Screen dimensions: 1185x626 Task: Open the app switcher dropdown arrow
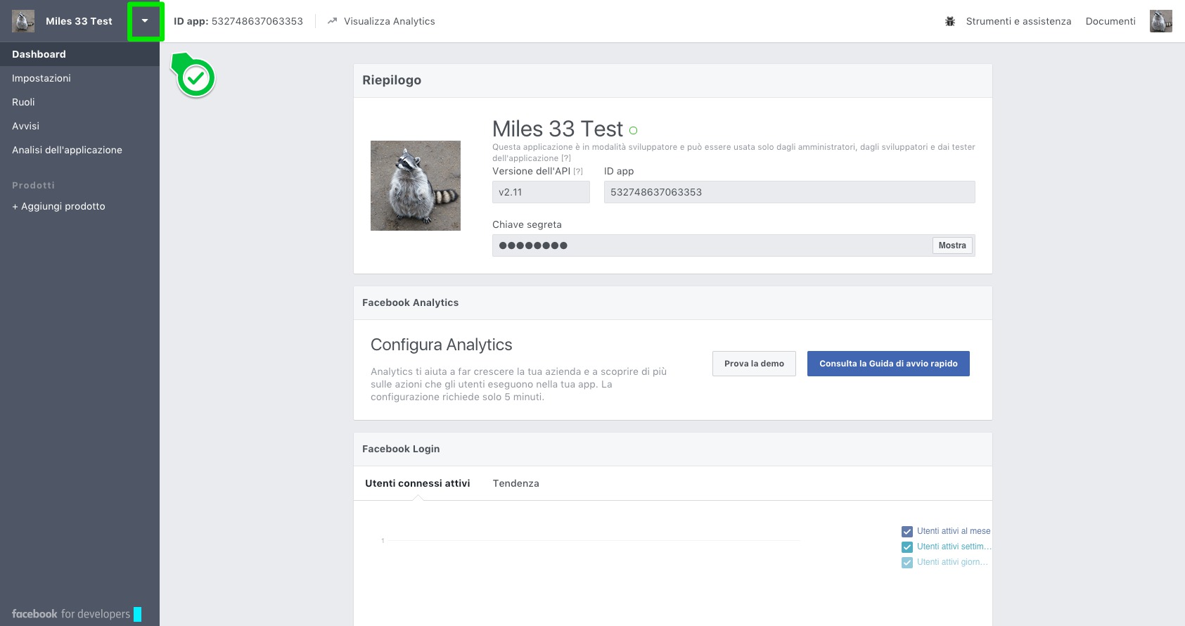(145, 21)
